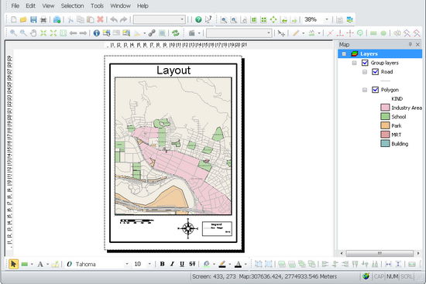Select the Pan hand tool

[x=33, y=33]
